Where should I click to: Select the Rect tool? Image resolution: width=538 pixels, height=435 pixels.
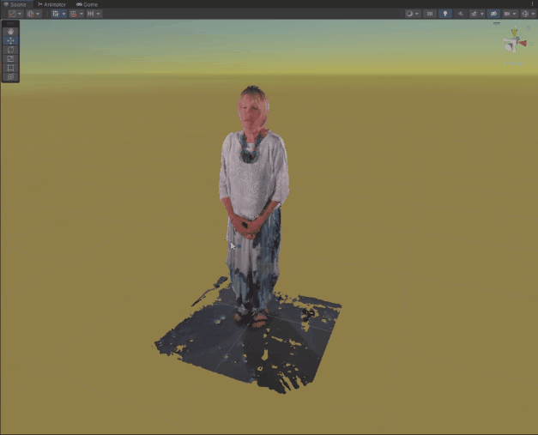click(10, 68)
